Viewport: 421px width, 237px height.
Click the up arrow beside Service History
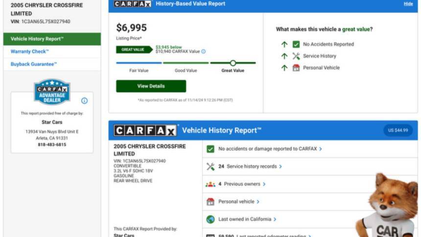coord(284,56)
